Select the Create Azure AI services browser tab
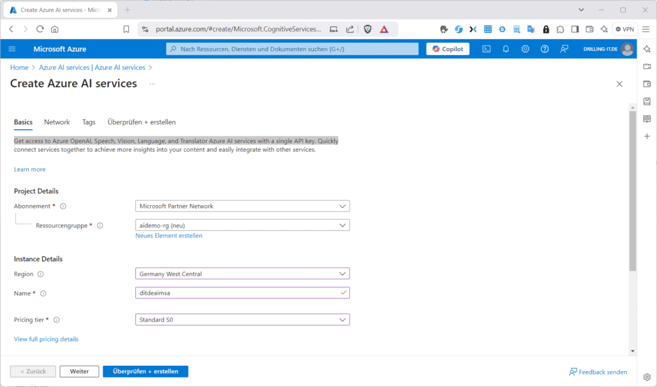Image resolution: width=657 pixels, height=387 pixels. 60,10
